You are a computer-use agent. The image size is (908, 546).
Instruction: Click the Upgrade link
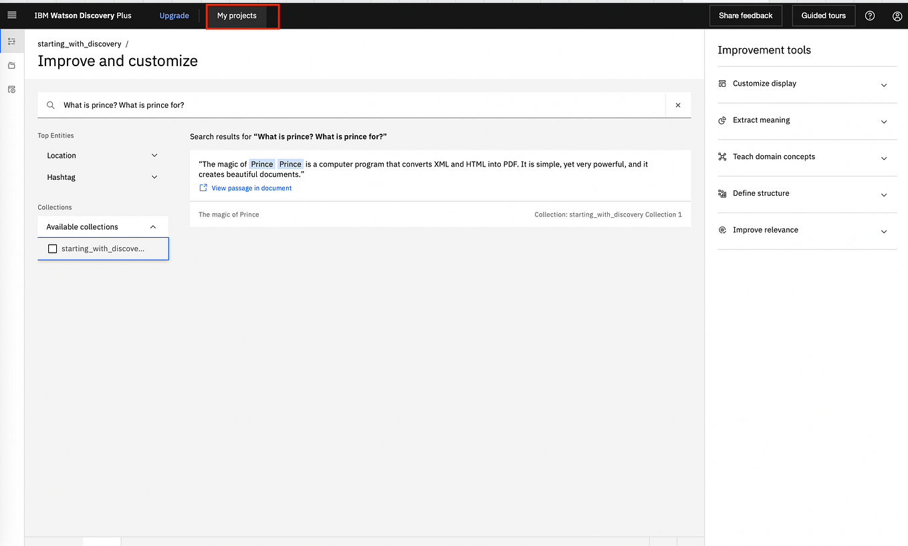click(x=174, y=16)
